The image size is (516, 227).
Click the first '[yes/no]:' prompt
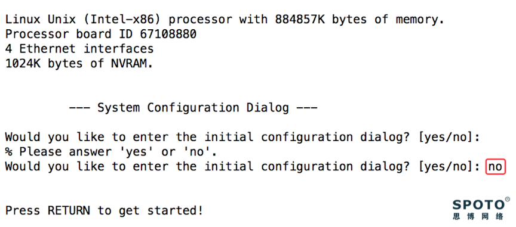450,137
